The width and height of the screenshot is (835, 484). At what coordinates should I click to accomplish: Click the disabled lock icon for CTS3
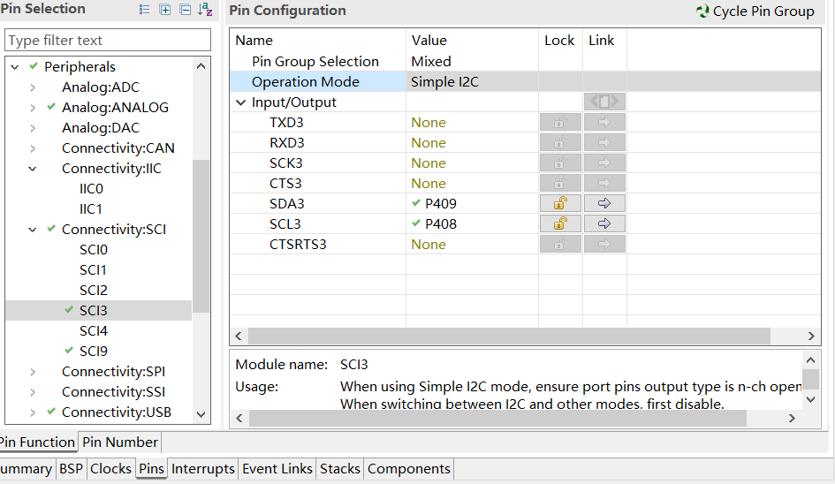pos(560,183)
